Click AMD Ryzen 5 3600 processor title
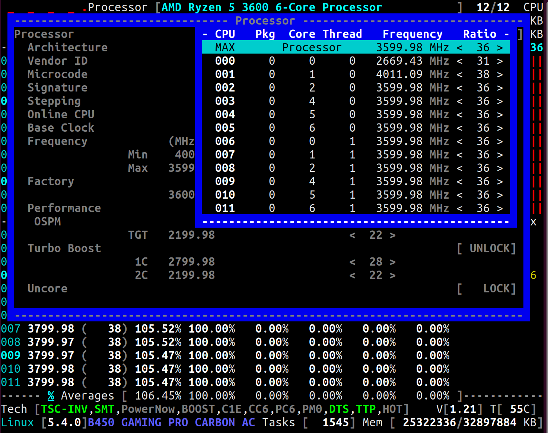 click(272, 7)
